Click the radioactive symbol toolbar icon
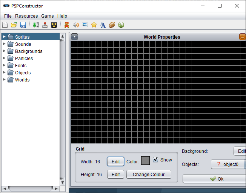This screenshot has width=246, height=193. [54, 25]
